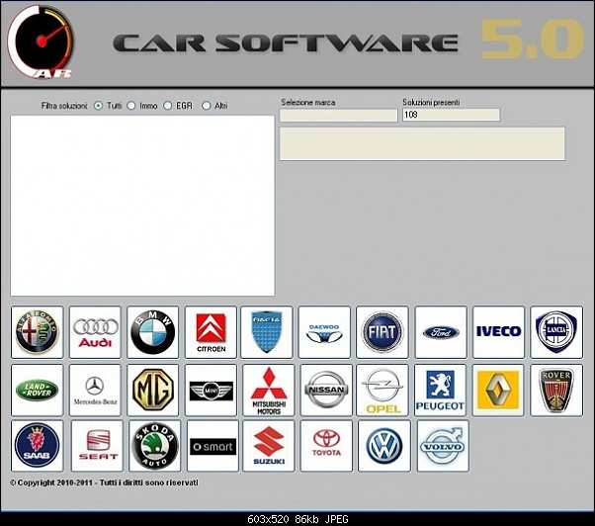
Task: Select the Daewoo brand logo
Action: [324, 332]
